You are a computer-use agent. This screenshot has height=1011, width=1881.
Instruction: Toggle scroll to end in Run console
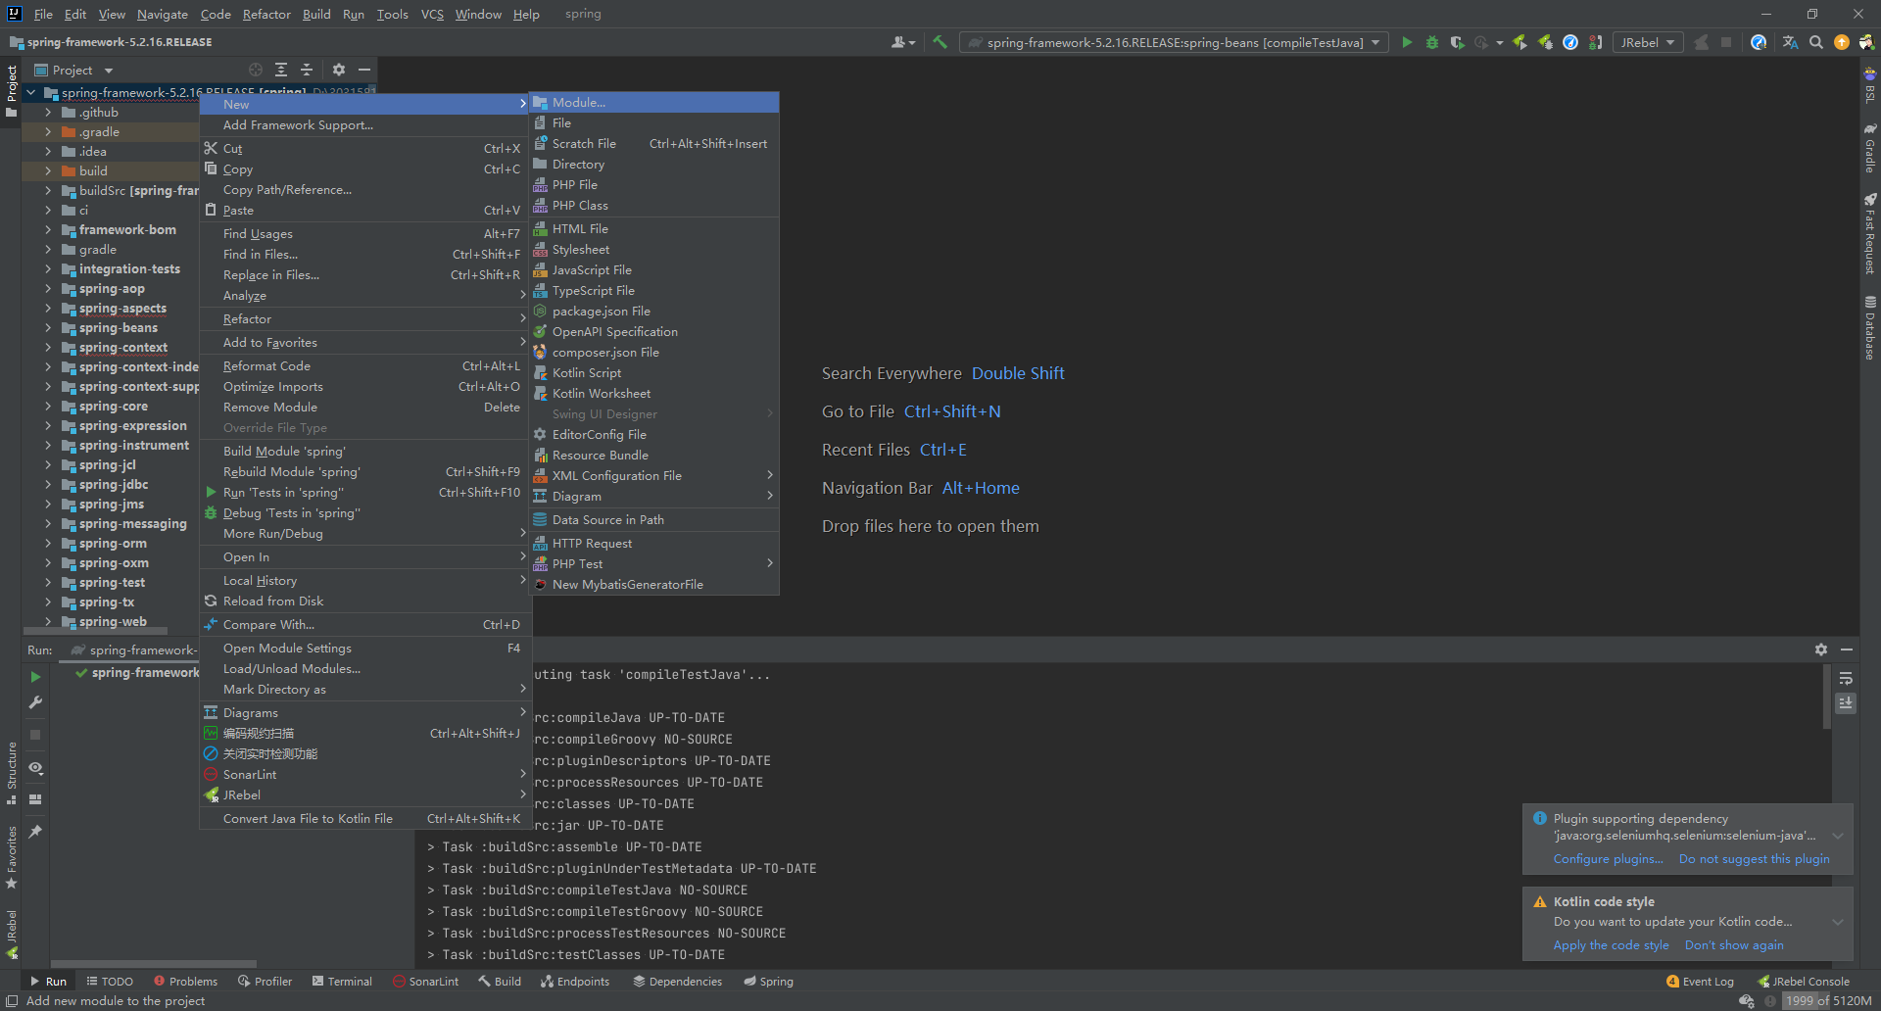point(1846,703)
